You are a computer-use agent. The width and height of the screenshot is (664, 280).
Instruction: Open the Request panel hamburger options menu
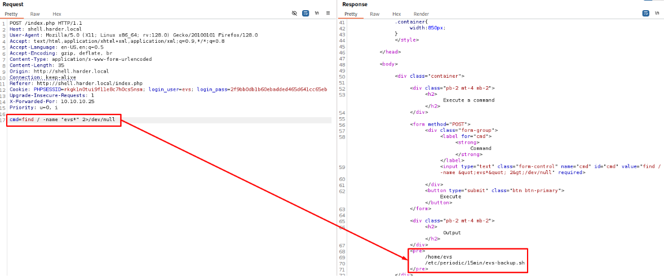[328, 14]
